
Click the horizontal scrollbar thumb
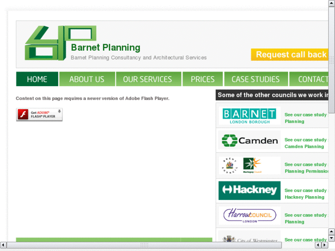coord(144,245)
